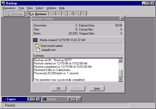The width and height of the screenshot is (156, 109).
Task: Open the Help menu
Action: [x=62, y=8]
